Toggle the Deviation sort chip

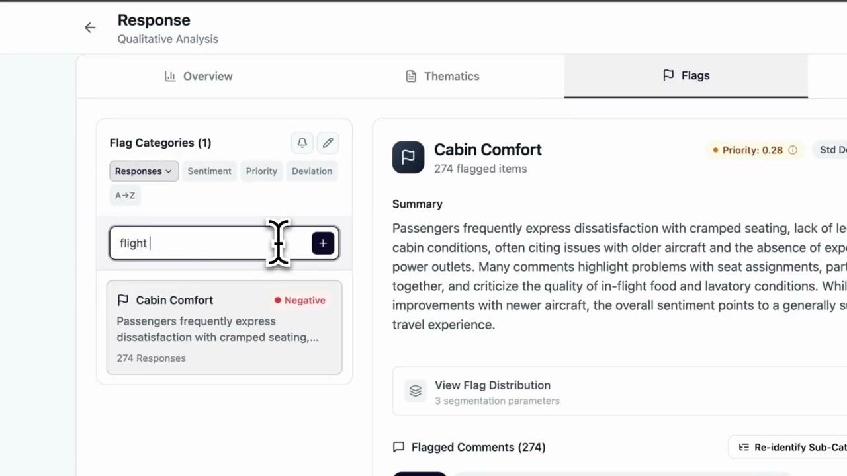point(312,171)
